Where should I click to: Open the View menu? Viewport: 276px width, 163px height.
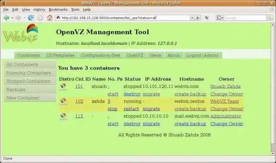[x=26, y=9]
